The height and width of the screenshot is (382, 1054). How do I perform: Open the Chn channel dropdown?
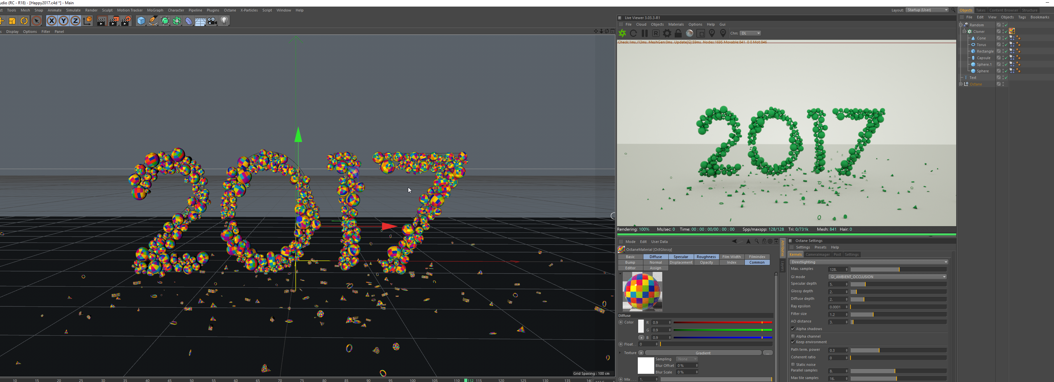pyautogui.click(x=750, y=34)
